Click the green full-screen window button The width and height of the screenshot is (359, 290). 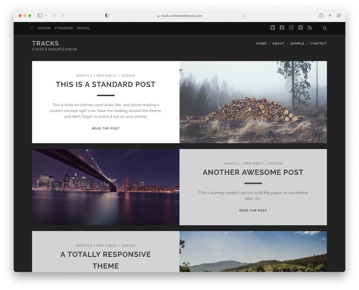[30, 15]
